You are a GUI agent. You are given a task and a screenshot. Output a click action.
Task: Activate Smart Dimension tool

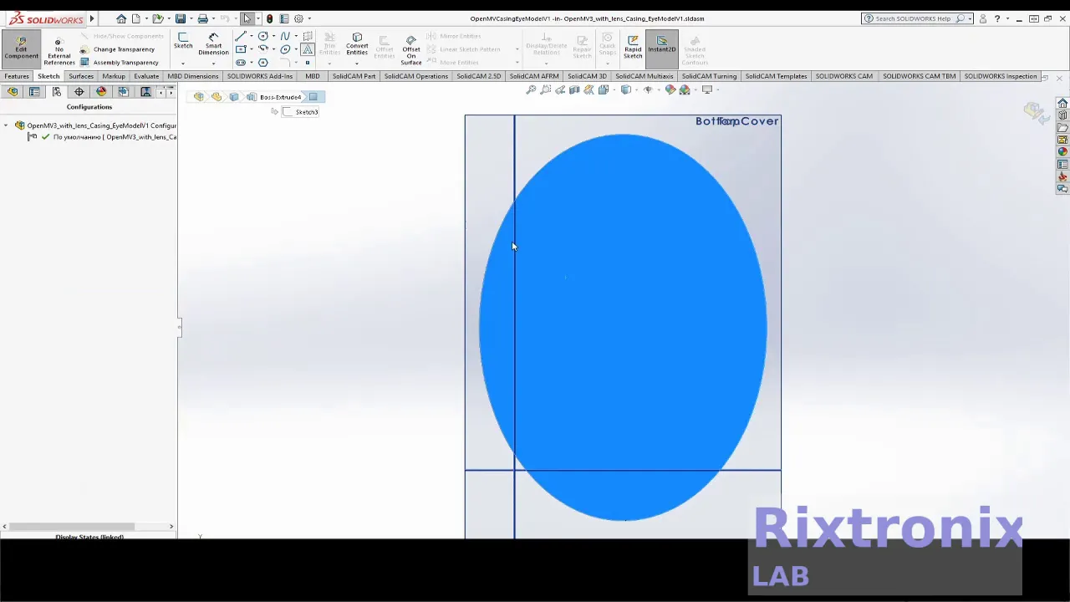pos(213,43)
